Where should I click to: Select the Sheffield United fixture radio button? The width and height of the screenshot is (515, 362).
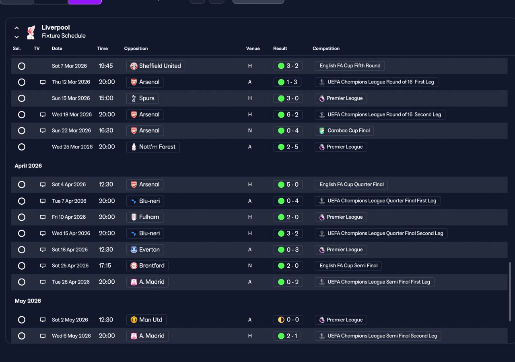coord(22,66)
